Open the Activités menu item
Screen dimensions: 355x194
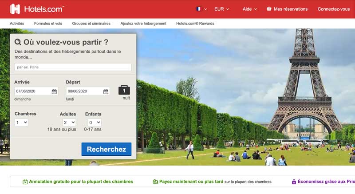(17, 24)
